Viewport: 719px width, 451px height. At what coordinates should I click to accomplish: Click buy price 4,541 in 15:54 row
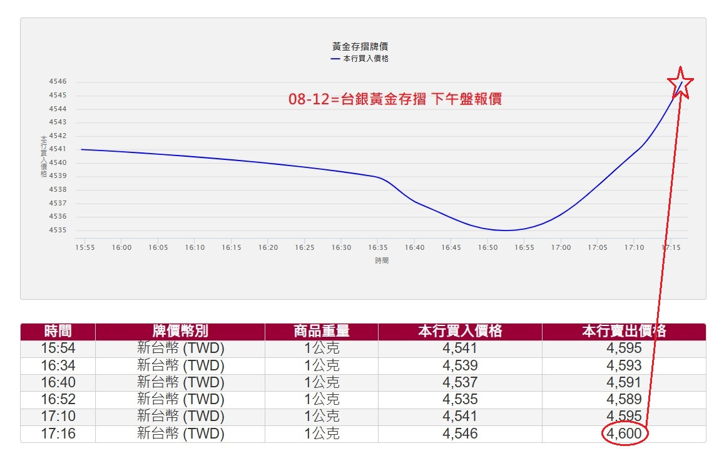pyautogui.click(x=460, y=349)
